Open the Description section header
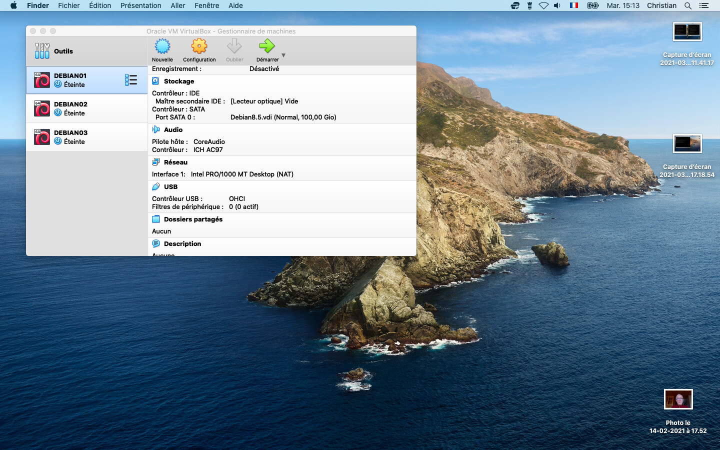The width and height of the screenshot is (720, 450). click(182, 243)
